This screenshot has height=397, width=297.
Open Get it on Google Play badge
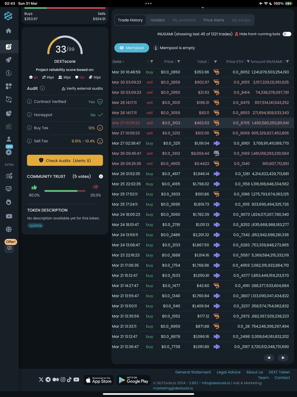[x=133, y=380]
